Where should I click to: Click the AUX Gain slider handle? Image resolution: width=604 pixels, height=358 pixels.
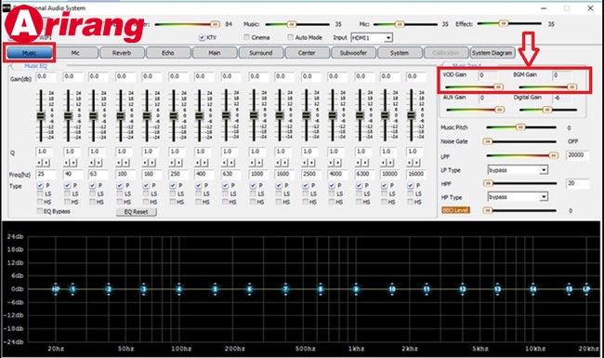click(499, 110)
